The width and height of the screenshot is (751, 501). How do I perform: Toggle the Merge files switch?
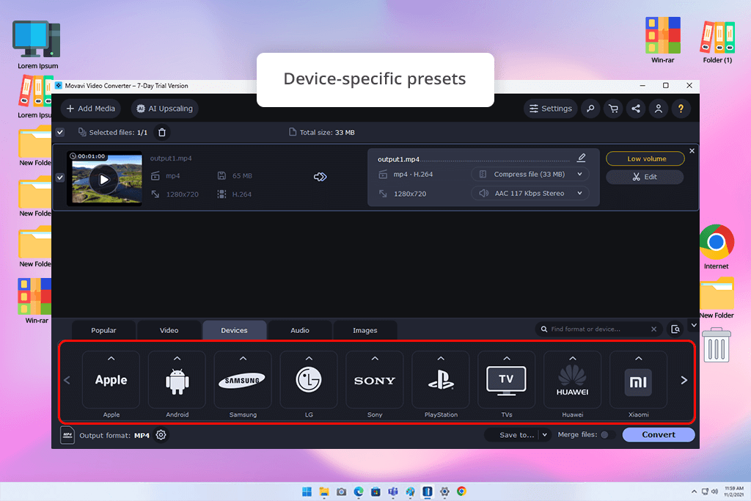[x=607, y=435]
